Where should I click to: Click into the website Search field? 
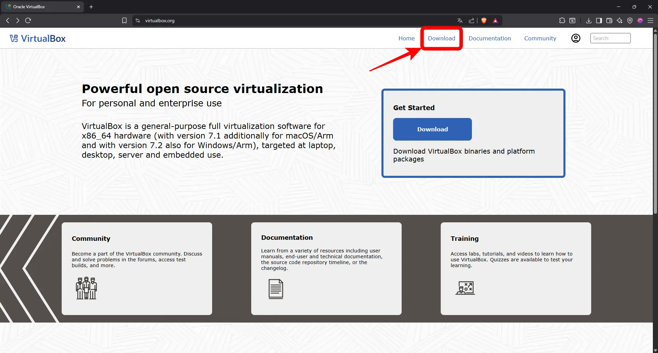tap(610, 38)
